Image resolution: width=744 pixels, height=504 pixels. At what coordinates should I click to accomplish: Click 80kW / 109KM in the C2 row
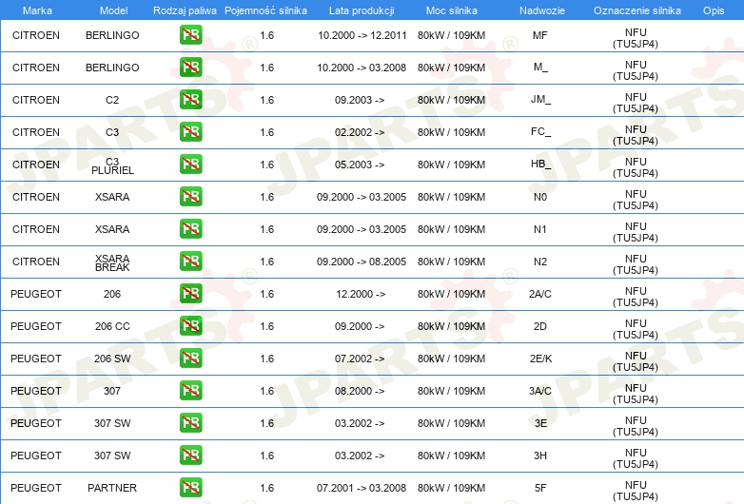pyautogui.click(x=451, y=100)
